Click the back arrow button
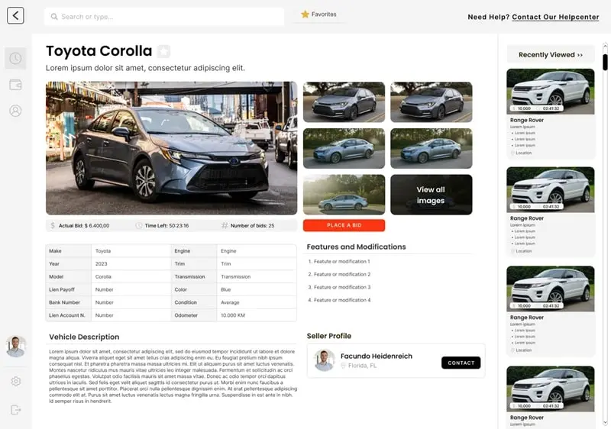The width and height of the screenshot is (611, 429). coord(15,15)
